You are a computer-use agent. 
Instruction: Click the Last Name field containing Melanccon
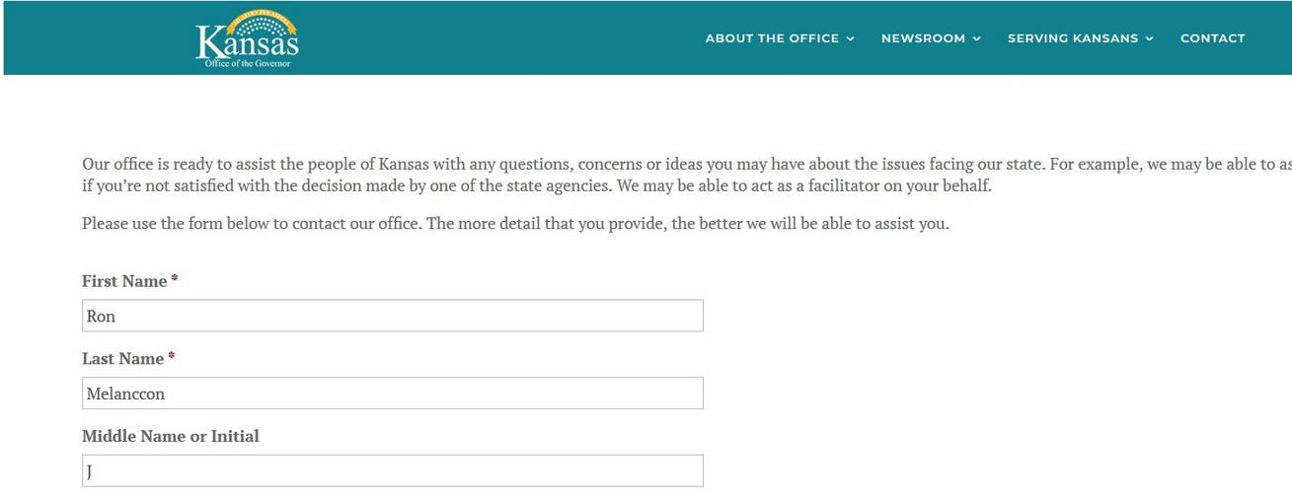click(393, 393)
